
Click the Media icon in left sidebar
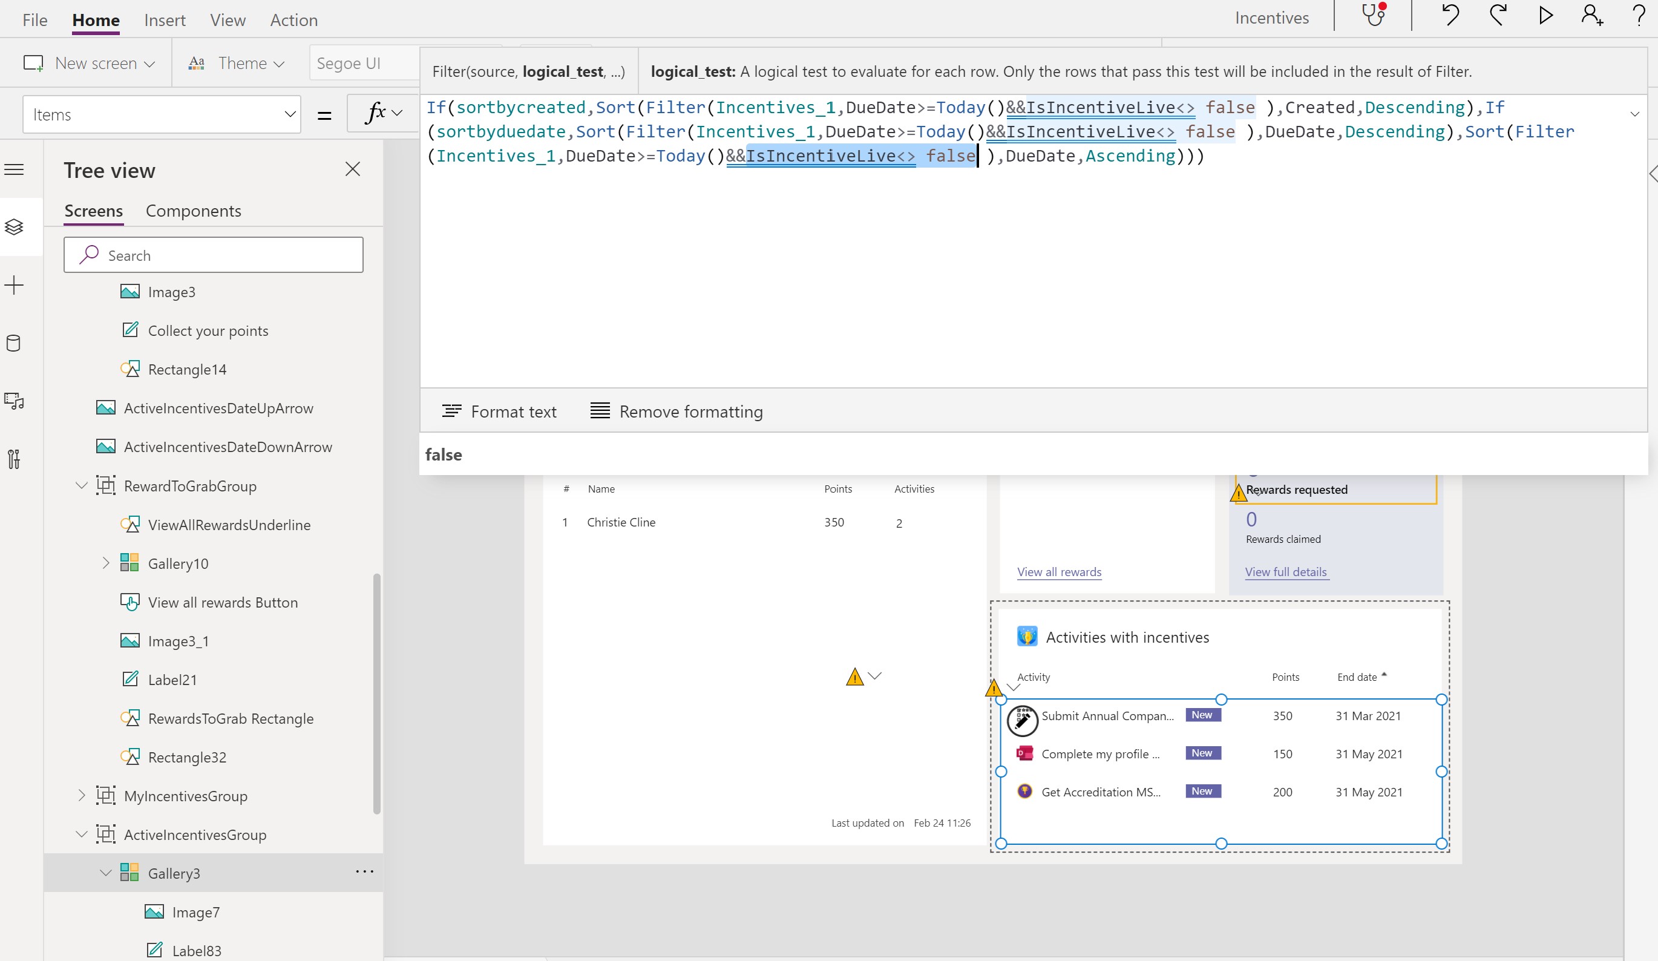pos(14,401)
